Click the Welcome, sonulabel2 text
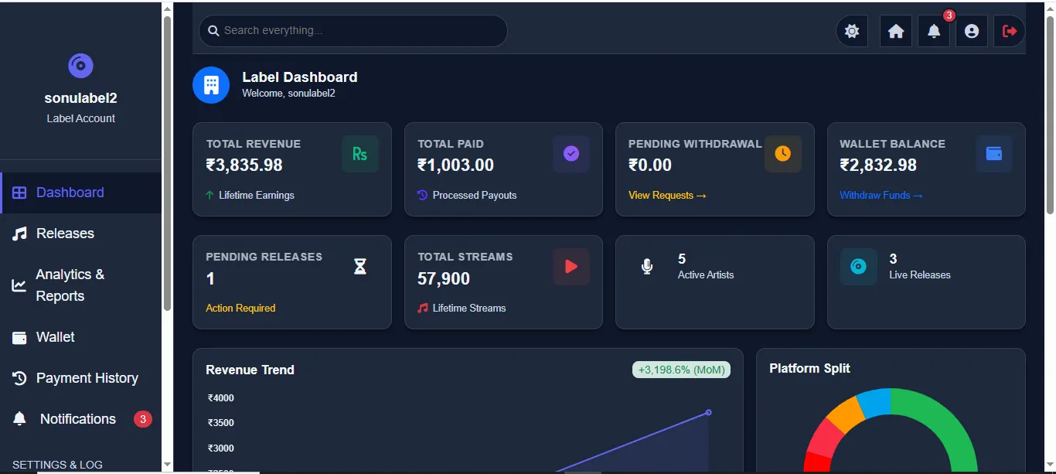The image size is (1056, 474). pyautogui.click(x=288, y=93)
